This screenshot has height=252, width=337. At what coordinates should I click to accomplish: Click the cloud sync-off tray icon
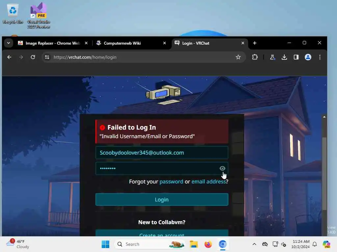(x=265, y=244)
